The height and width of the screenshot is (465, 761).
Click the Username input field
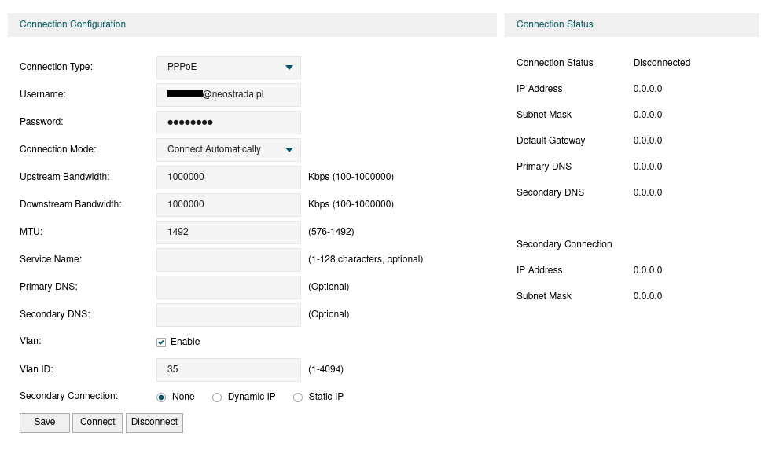(228, 94)
